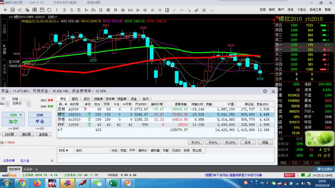Screen dimensions: 335x188
Task: Click the double chevron down icon
Action: 160,10
